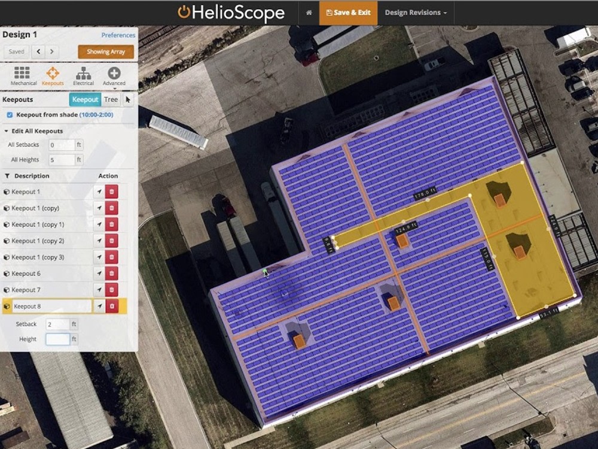Click the Saved button
This screenshot has height=449, width=598.
point(16,51)
